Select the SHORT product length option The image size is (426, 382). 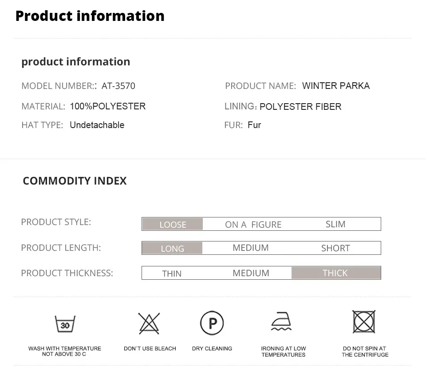pyautogui.click(x=335, y=248)
